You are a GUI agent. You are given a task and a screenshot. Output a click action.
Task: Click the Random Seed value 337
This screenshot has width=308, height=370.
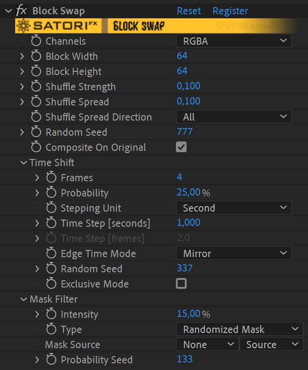[x=185, y=268]
